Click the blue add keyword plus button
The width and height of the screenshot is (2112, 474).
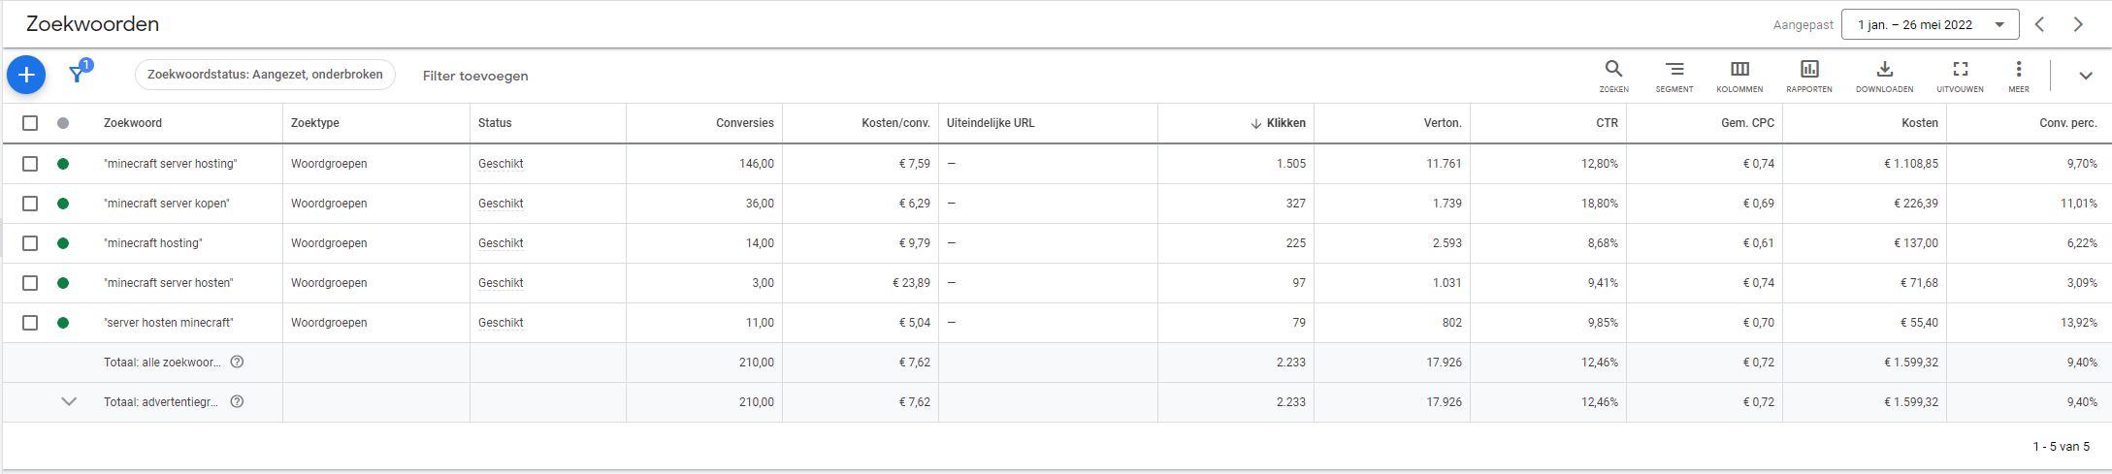point(26,75)
